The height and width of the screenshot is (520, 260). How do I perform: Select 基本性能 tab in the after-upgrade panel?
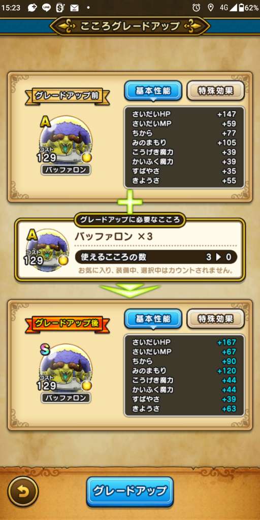coord(153,319)
